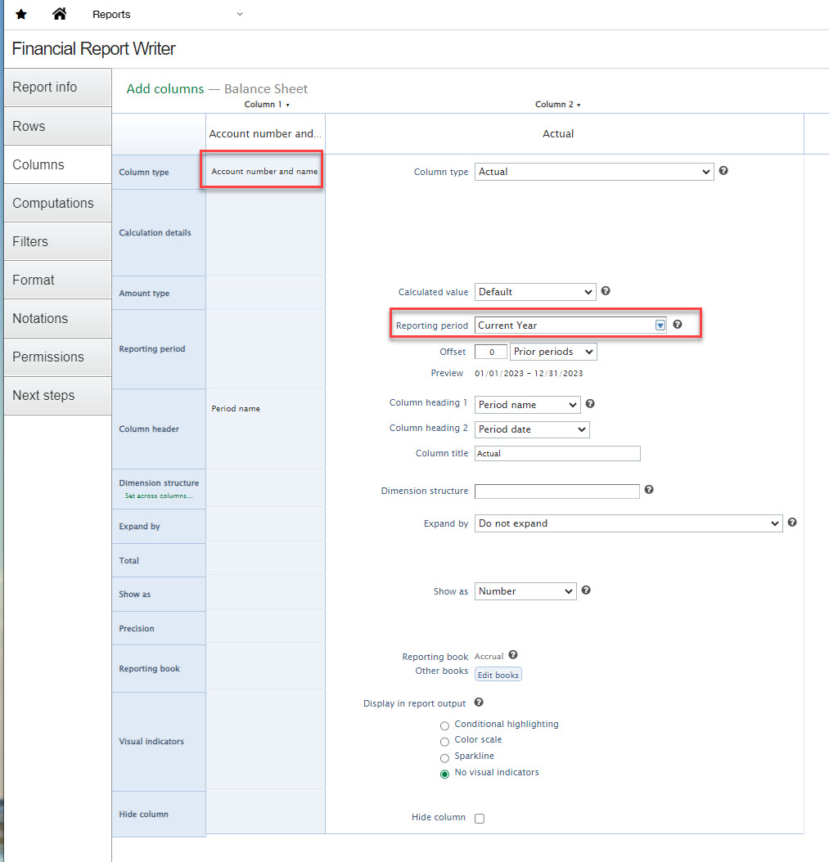Click the star favorites icon

(x=21, y=14)
